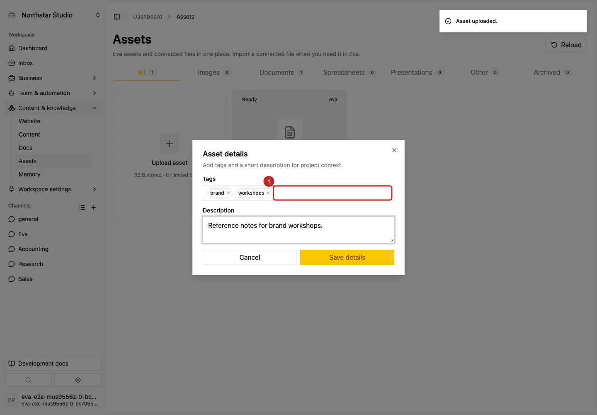Select the Other tab

pyautogui.click(x=485, y=72)
